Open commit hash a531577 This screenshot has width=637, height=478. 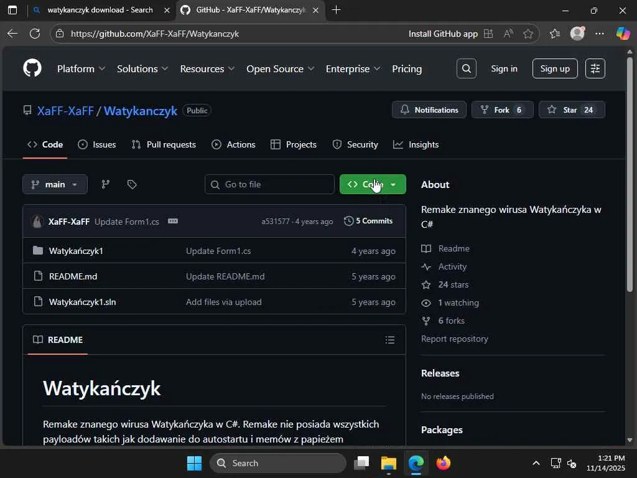[276, 222]
